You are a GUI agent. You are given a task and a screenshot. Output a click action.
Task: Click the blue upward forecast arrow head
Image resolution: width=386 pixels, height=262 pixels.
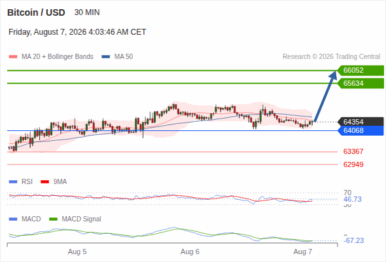coord(333,75)
